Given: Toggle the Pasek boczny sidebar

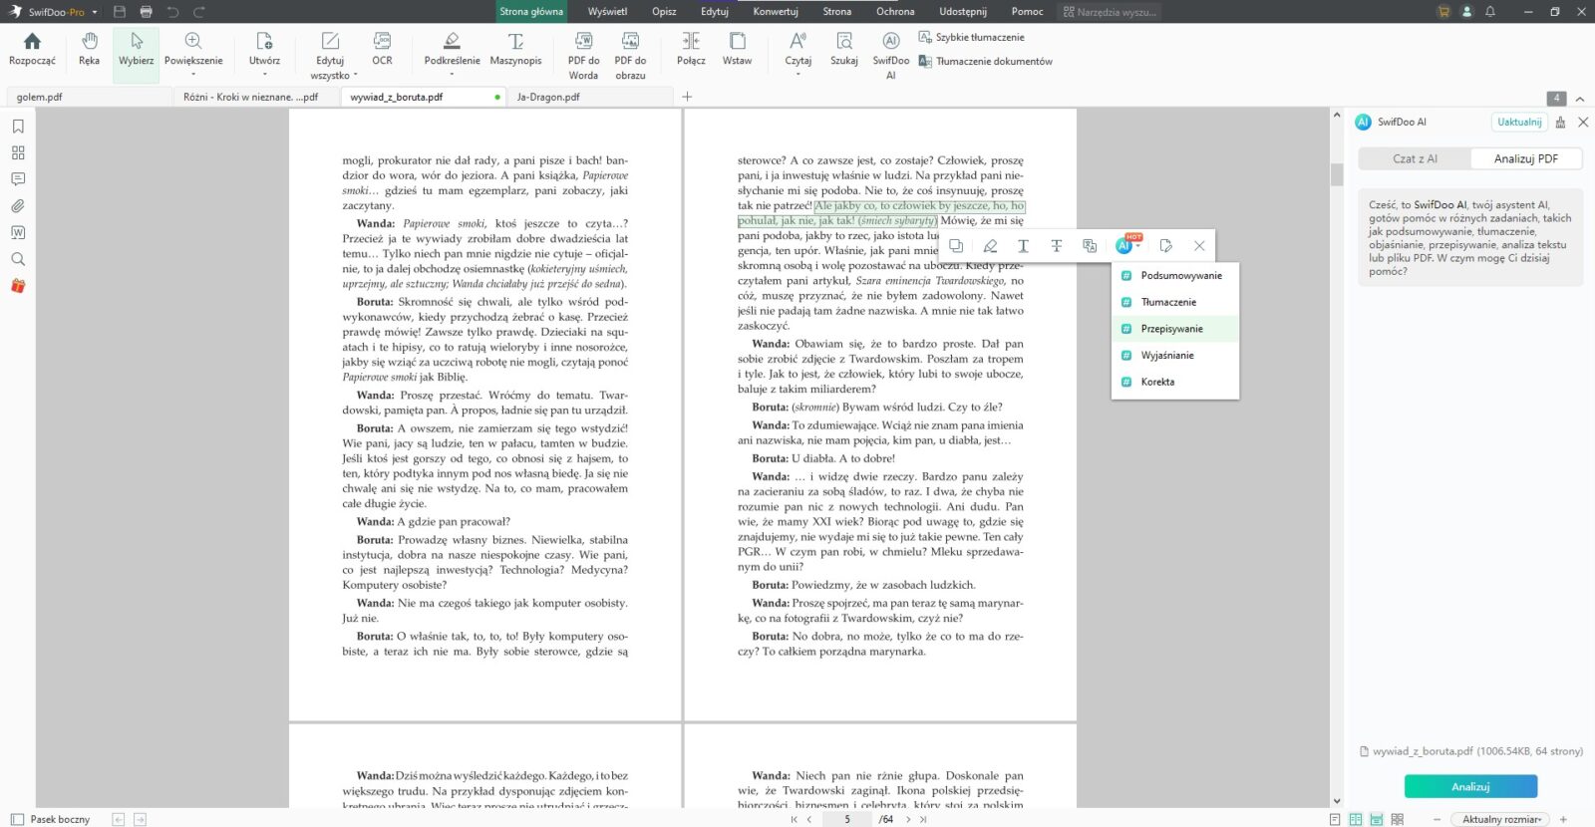Looking at the screenshot, I should pyautogui.click(x=50, y=819).
